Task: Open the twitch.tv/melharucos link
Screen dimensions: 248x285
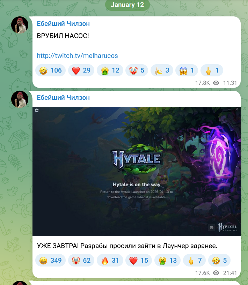Action: pyautogui.click(x=77, y=55)
